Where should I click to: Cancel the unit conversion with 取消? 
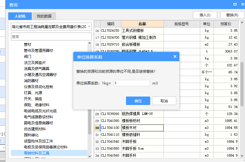[164, 101]
